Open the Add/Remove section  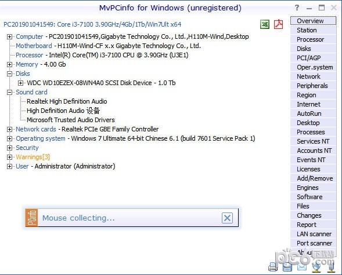point(313,178)
